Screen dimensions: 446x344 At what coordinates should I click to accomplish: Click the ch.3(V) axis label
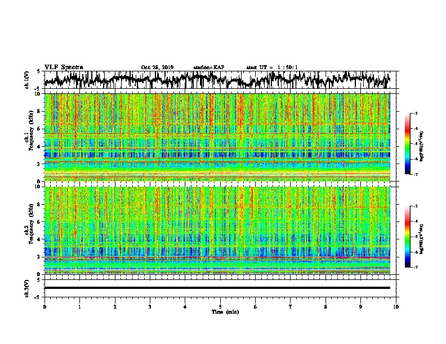[x=27, y=288]
